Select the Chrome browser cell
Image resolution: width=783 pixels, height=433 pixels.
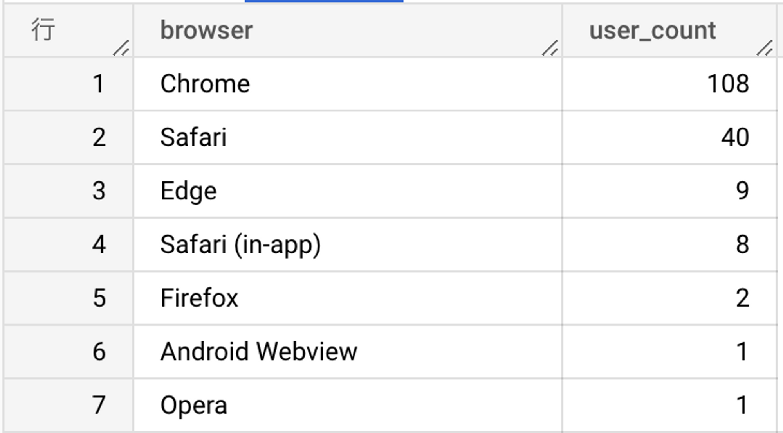348,84
